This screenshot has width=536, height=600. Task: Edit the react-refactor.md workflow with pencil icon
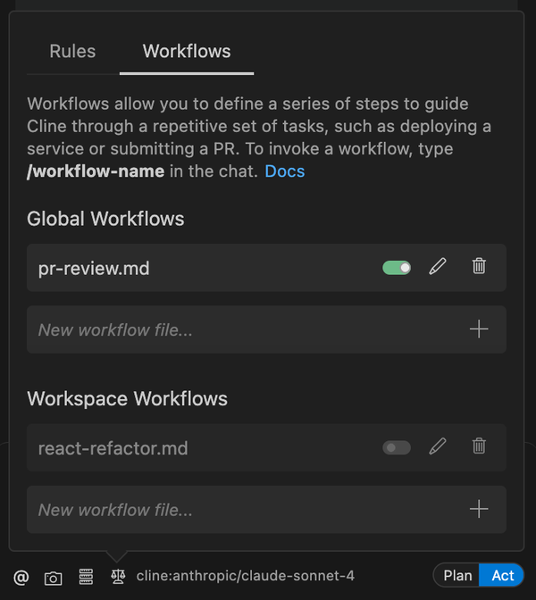[x=437, y=447]
